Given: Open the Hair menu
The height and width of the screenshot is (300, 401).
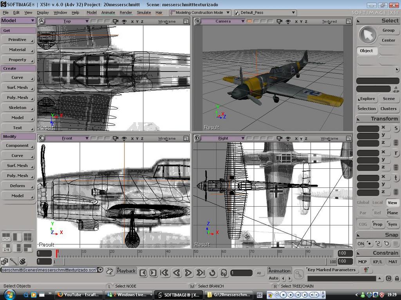Looking at the screenshot, I should [159, 12].
